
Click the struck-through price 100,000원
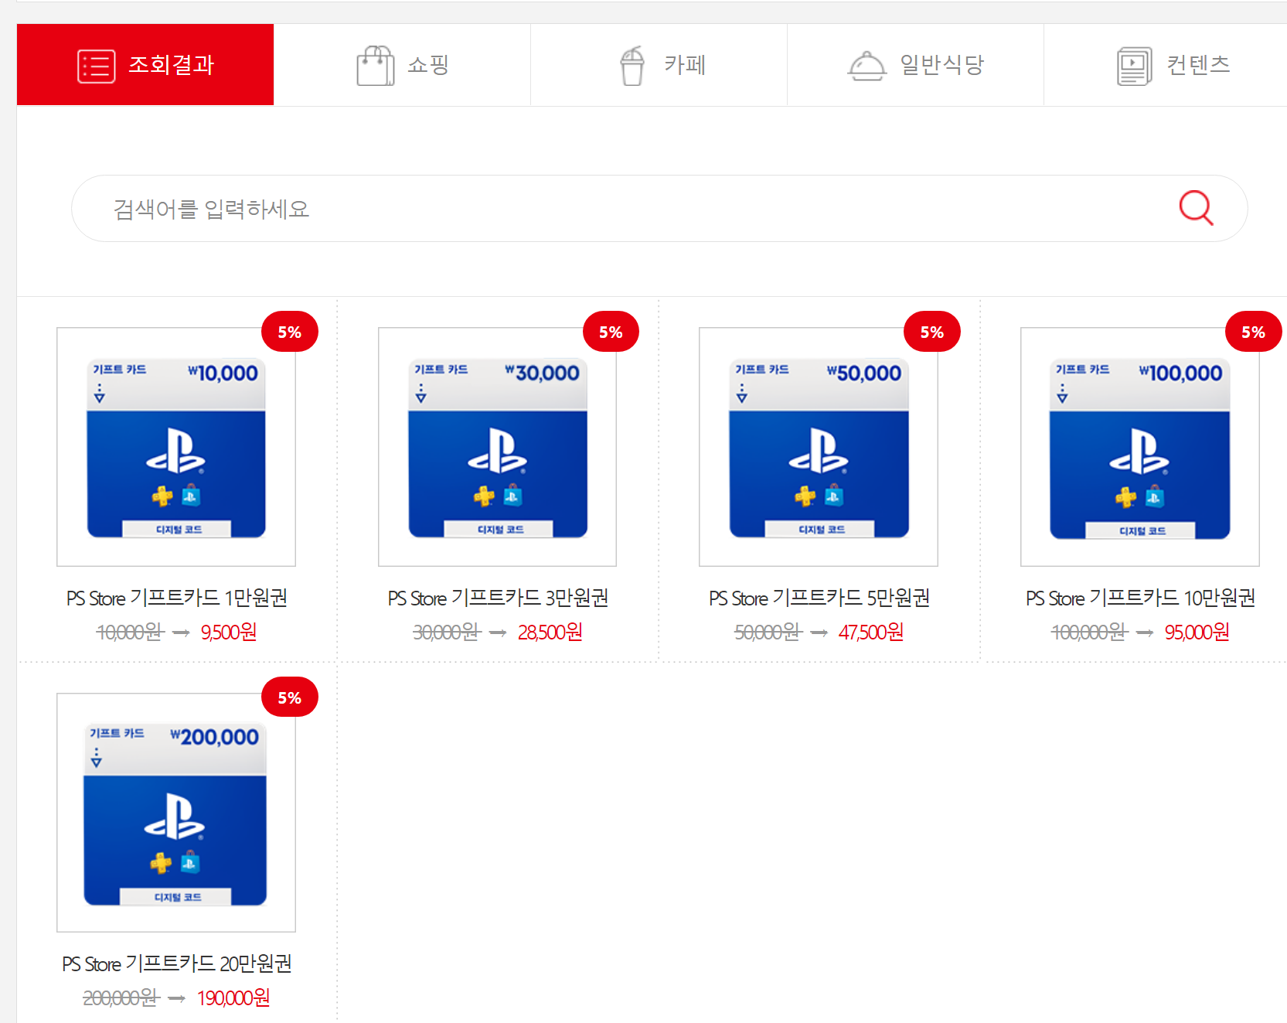tap(1090, 633)
